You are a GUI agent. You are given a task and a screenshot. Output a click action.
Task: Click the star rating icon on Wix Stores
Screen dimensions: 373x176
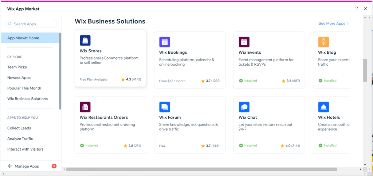point(123,79)
